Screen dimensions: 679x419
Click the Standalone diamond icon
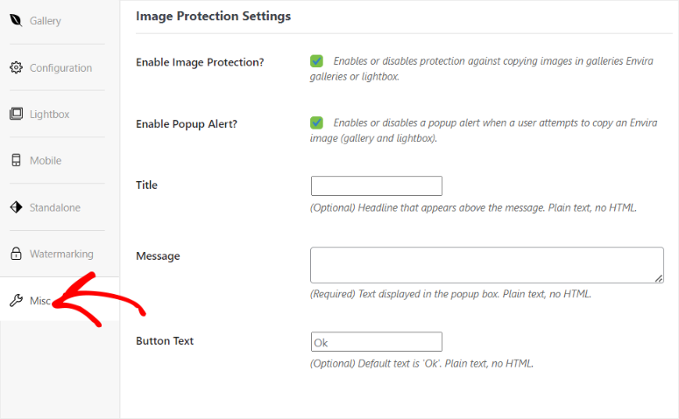[16, 207]
